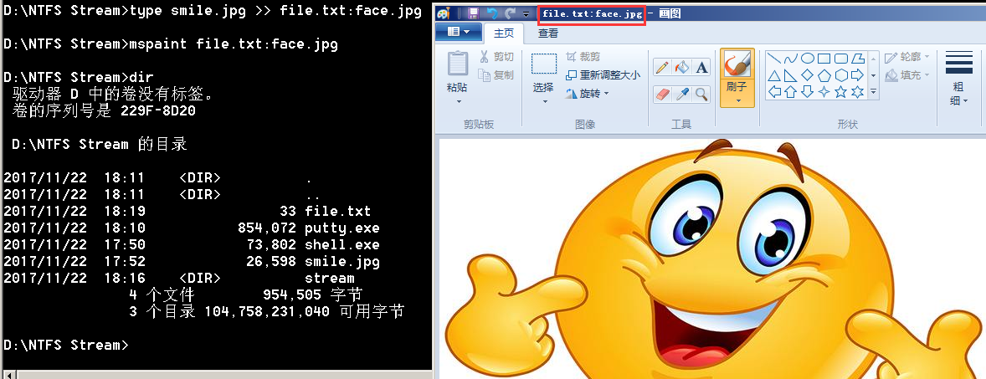Pick the Five-point star shape
This screenshot has height=379, width=986.
pyautogui.click(x=840, y=92)
